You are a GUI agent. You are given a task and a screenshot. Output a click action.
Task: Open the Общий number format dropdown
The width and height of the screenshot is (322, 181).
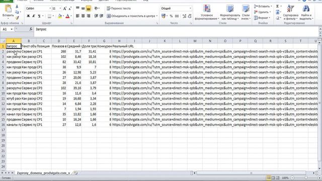pos(190,9)
